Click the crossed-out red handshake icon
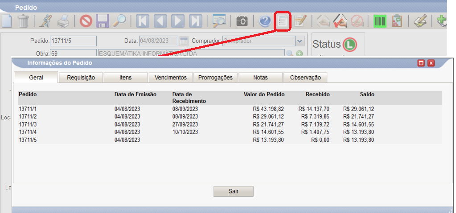The width and height of the screenshot is (456, 213). pyautogui.click(x=357, y=21)
